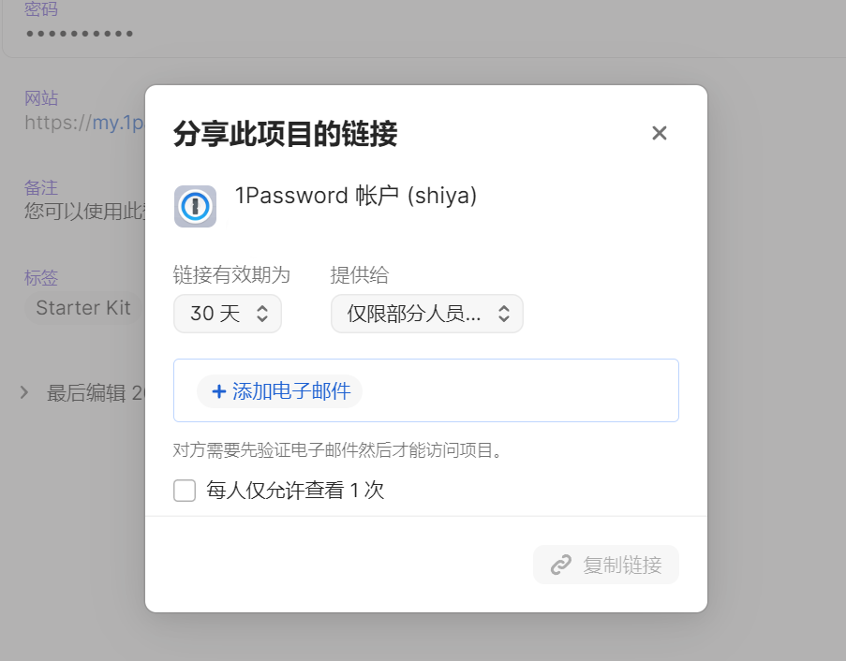The image size is (846, 661).
Task: Click the plus icon beside 添加电子邮件
Action: (x=218, y=391)
